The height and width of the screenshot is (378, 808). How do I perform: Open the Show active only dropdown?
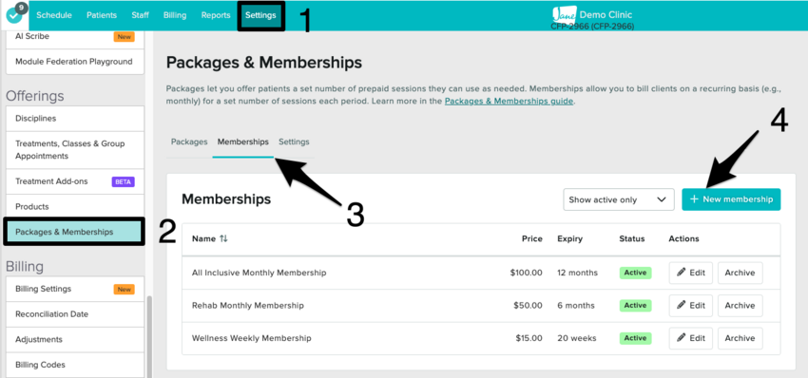(619, 199)
